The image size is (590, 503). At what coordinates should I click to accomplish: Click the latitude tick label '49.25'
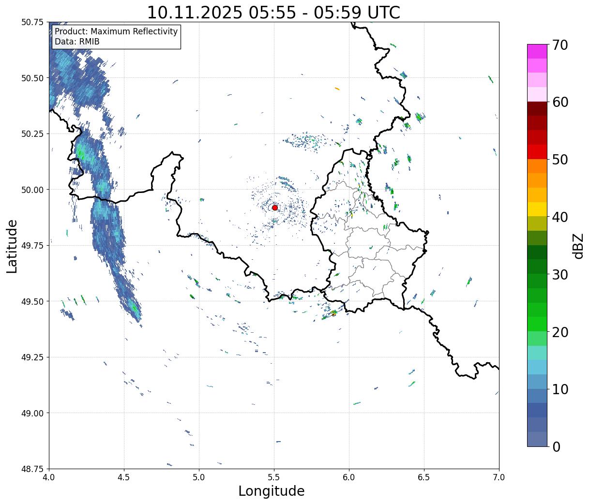point(32,357)
